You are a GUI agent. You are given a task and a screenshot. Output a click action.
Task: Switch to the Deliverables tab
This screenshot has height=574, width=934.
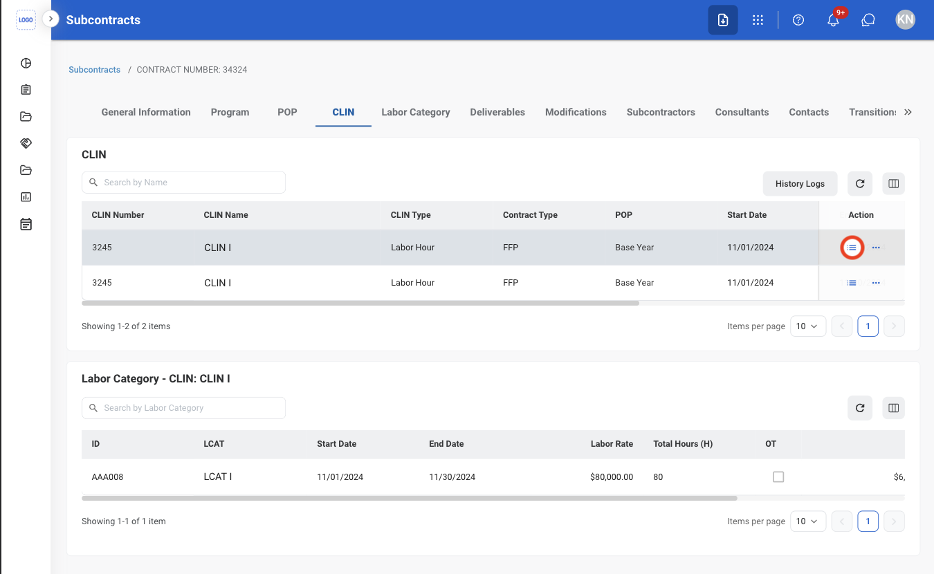coord(497,112)
